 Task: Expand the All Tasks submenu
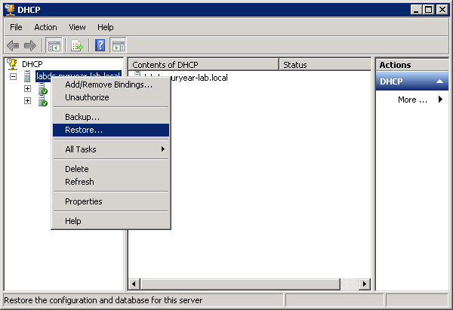coord(111,149)
